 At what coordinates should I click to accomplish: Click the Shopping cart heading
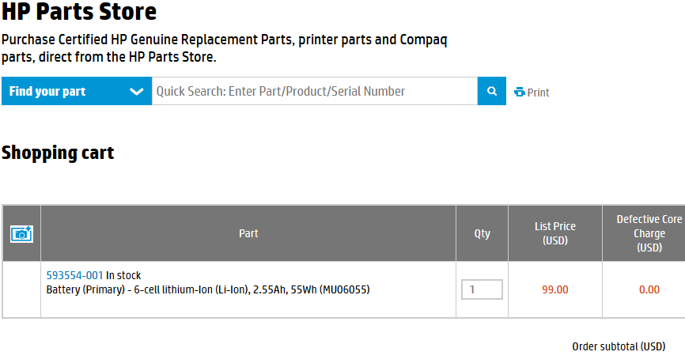click(58, 153)
